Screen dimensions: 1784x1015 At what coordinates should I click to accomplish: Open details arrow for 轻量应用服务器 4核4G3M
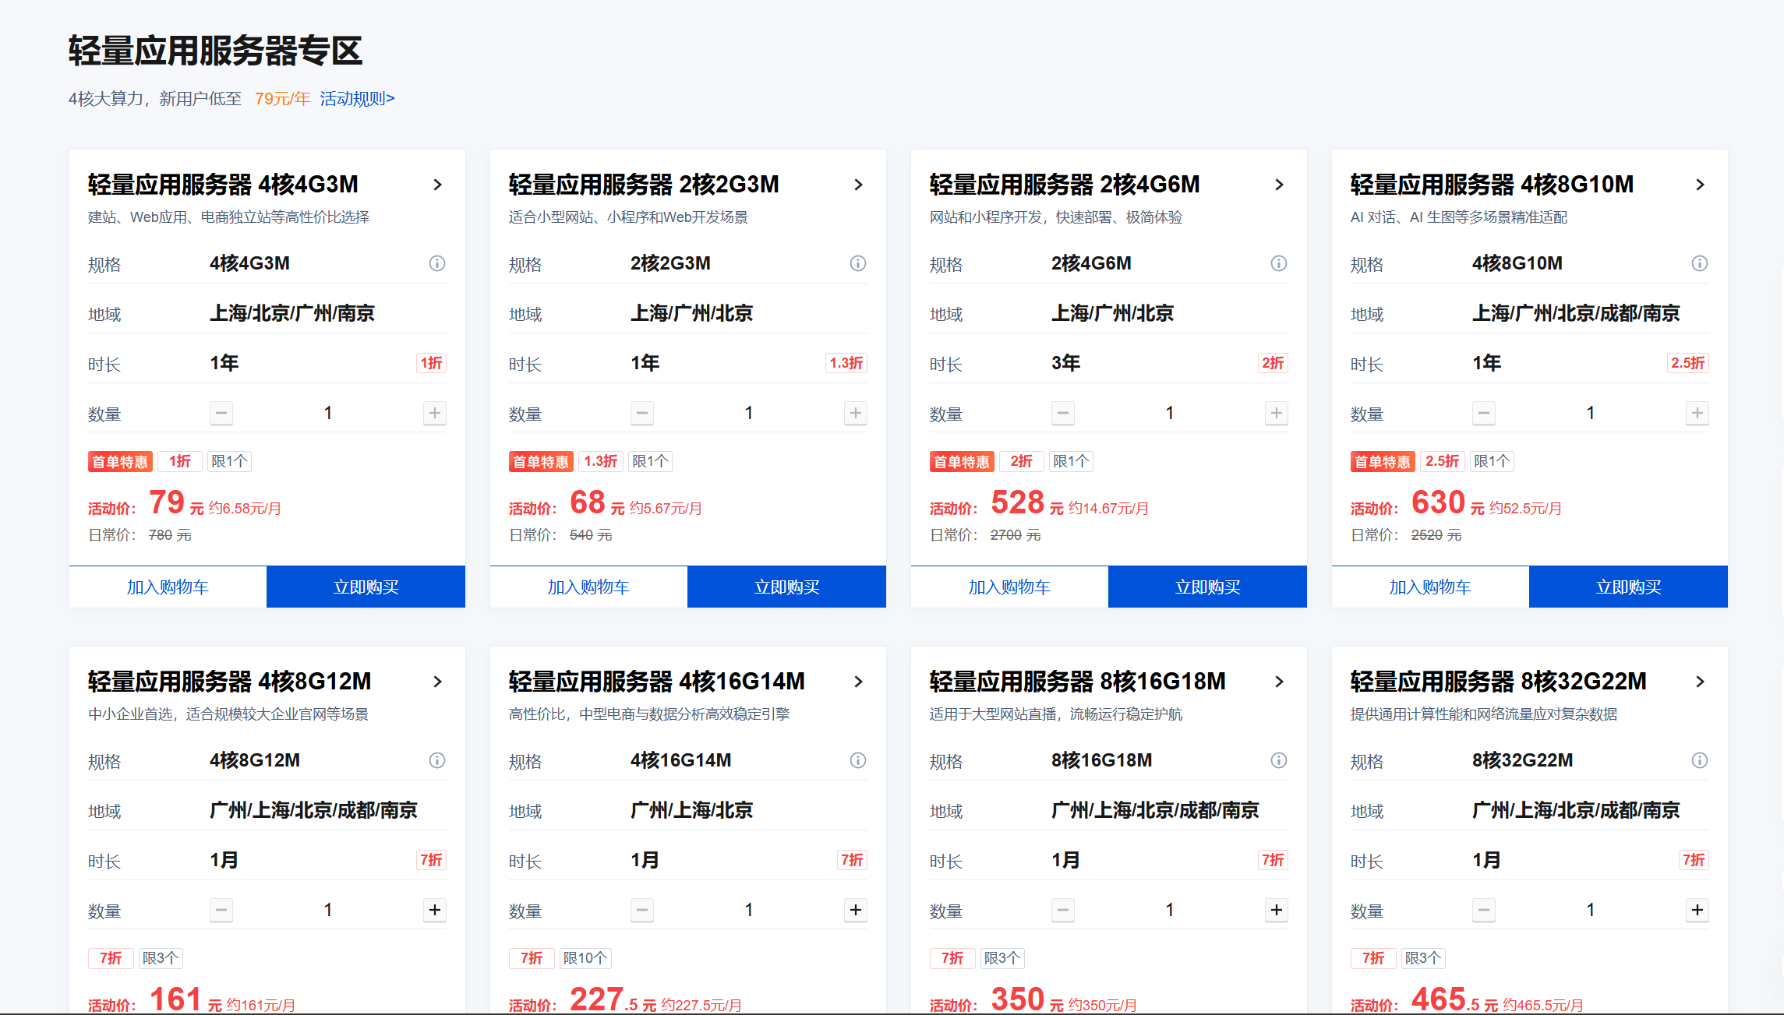click(x=438, y=185)
